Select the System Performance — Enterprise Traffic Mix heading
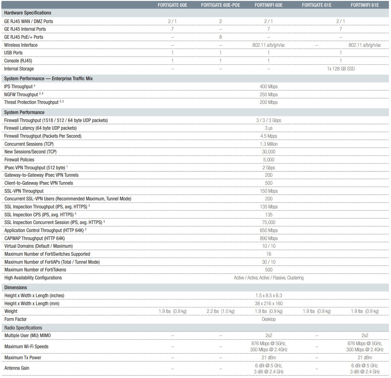This screenshot has width=391, height=378. pos(48,79)
